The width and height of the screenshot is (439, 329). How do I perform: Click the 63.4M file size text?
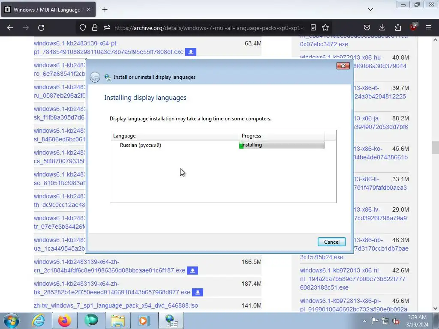click(253, 43)
